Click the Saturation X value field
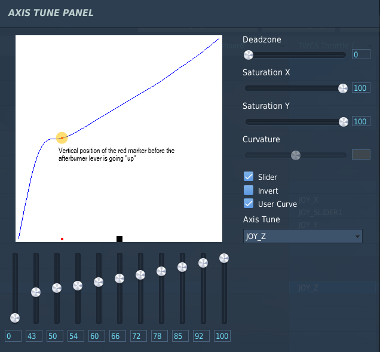The width and height of the screenshot is (380, 352). click(361, 88)
